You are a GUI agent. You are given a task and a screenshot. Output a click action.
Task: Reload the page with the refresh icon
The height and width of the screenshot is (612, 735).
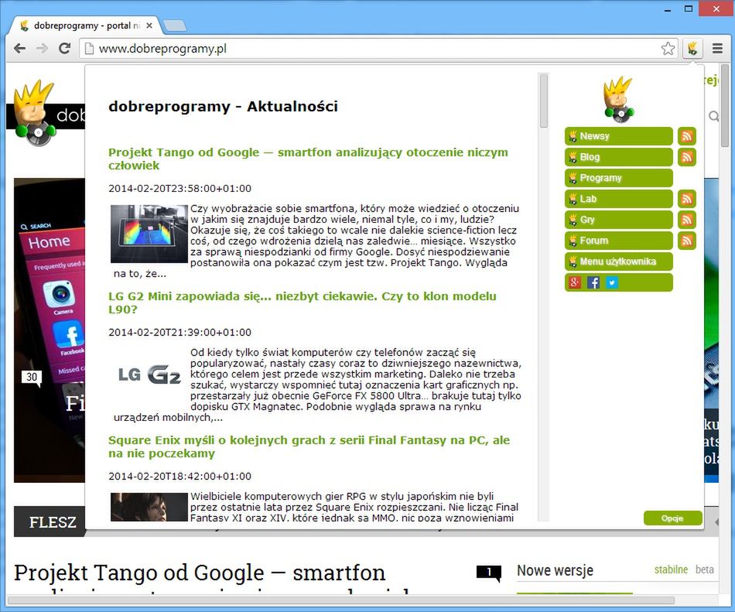click(x=64, y=48)
